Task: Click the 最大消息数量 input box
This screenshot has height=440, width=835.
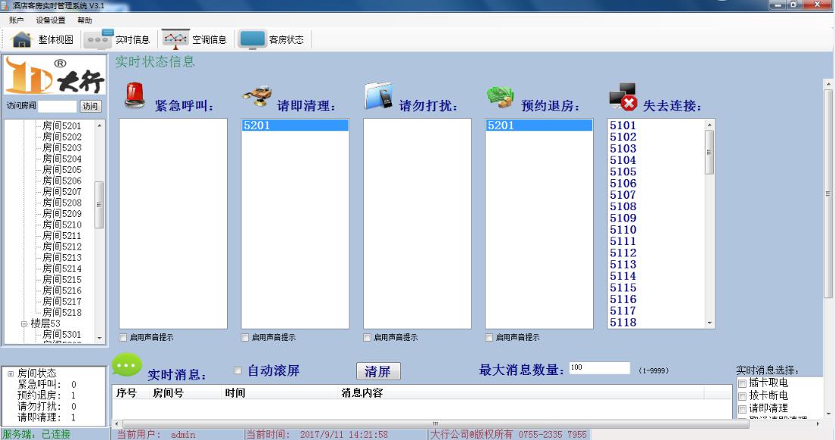Action: tap(600, 367)
